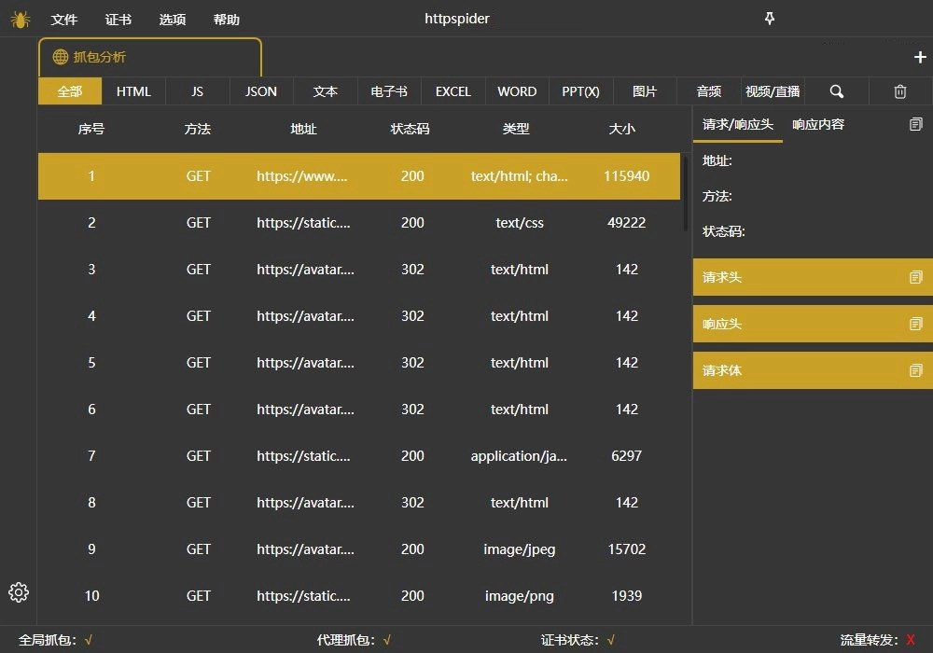Sort by 序号 column header

coord(91,129)
